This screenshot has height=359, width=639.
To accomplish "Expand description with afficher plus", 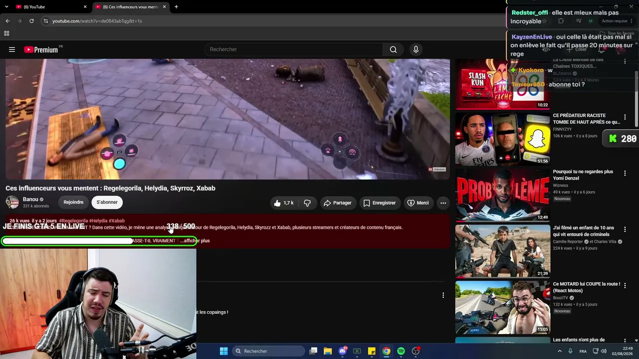I will pyautogui.click(x=195, y=241).
